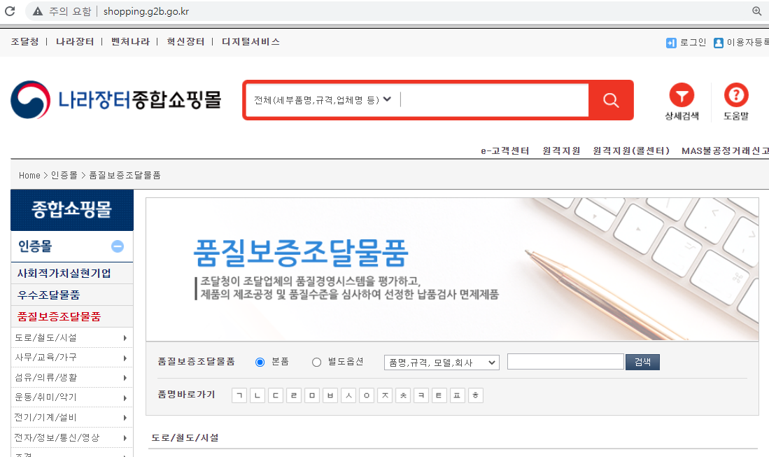Open 상세검색 filter icon
This screenshot has height=457, width=769.
point(682,95)
